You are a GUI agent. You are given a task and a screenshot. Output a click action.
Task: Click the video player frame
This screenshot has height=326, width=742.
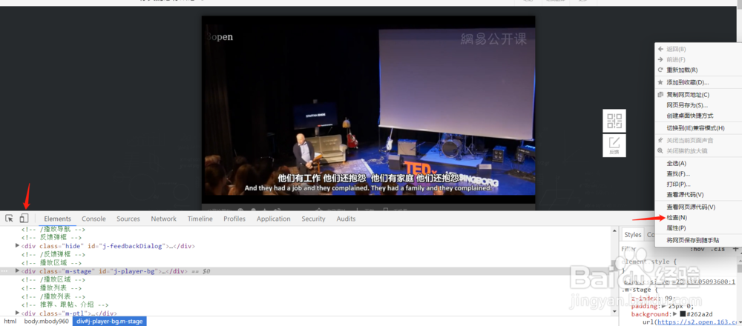click(368, 110)
